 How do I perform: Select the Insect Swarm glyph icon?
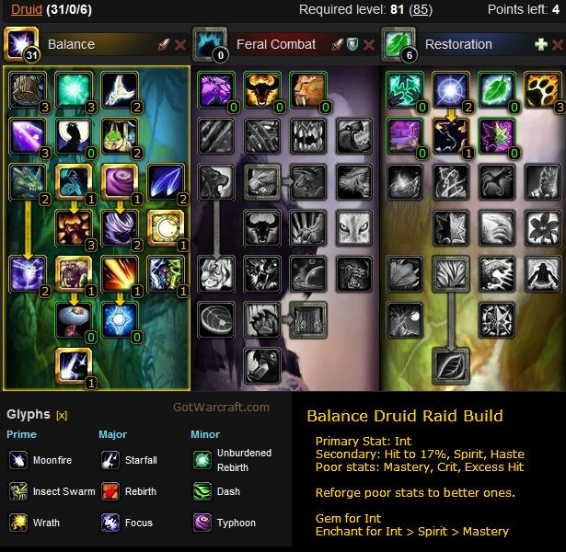[x=18, y=491]
